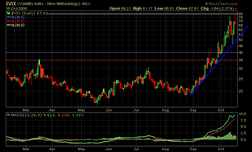Click the Jul label under the MACD panel

coord(136,149)
